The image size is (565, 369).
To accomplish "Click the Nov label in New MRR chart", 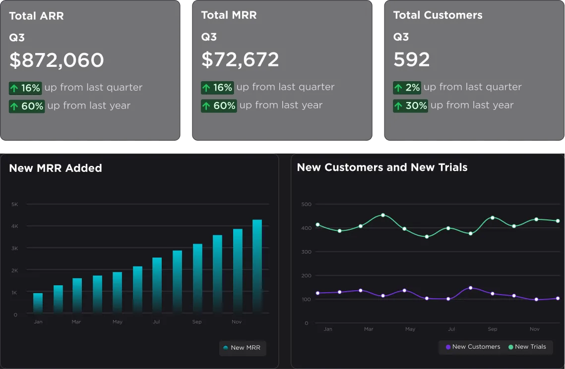I will click(x=237, y=322).
